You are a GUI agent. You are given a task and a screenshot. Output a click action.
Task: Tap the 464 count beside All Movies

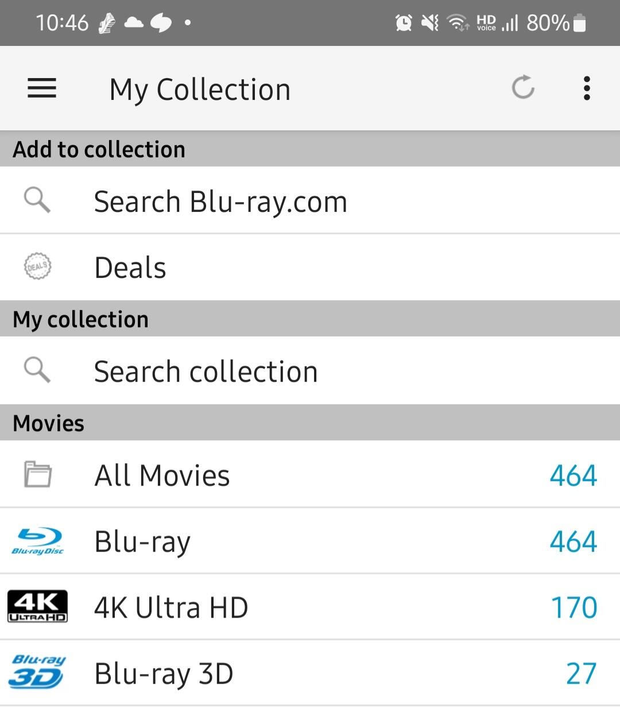pos(573,475)
